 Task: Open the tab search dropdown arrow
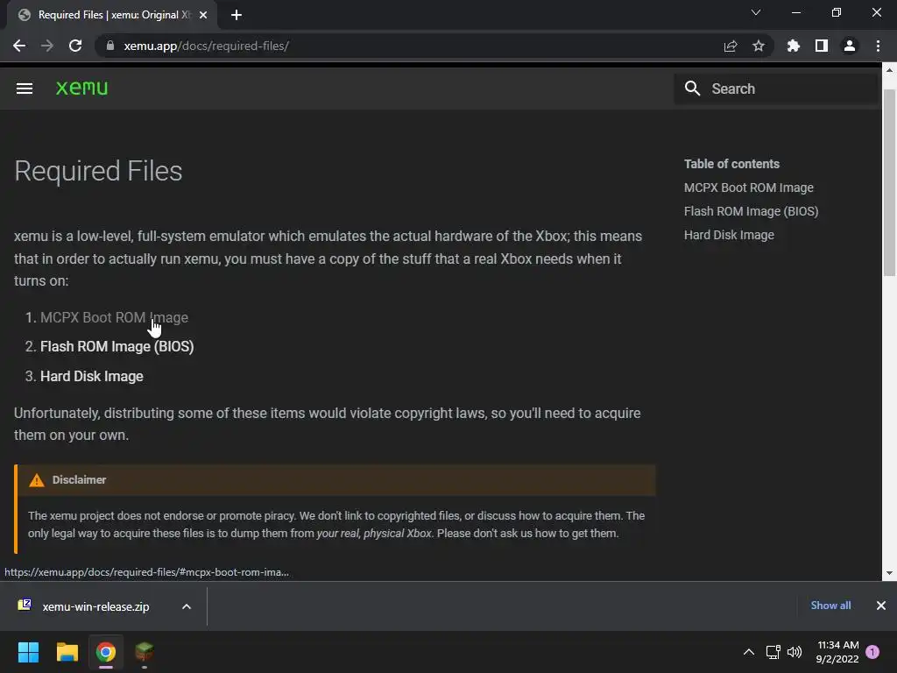tap(756, 12)
